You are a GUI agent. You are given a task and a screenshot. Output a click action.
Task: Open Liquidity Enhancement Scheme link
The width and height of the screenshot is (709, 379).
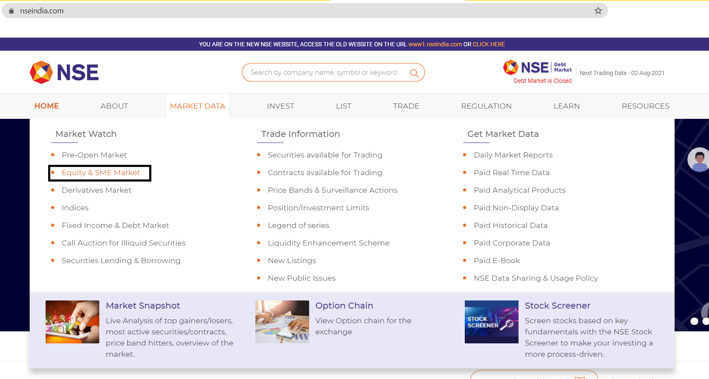[328, 243]
